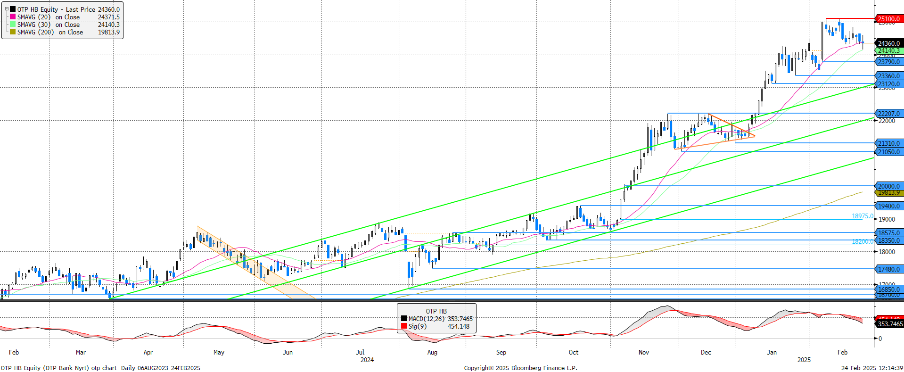Click the 22000 axis tick label
This screenshot has height=372, width=904.
pyautogui.click(x=887, y=121)
